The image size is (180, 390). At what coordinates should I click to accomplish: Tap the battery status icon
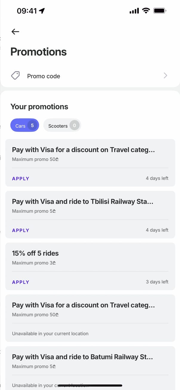159,11
